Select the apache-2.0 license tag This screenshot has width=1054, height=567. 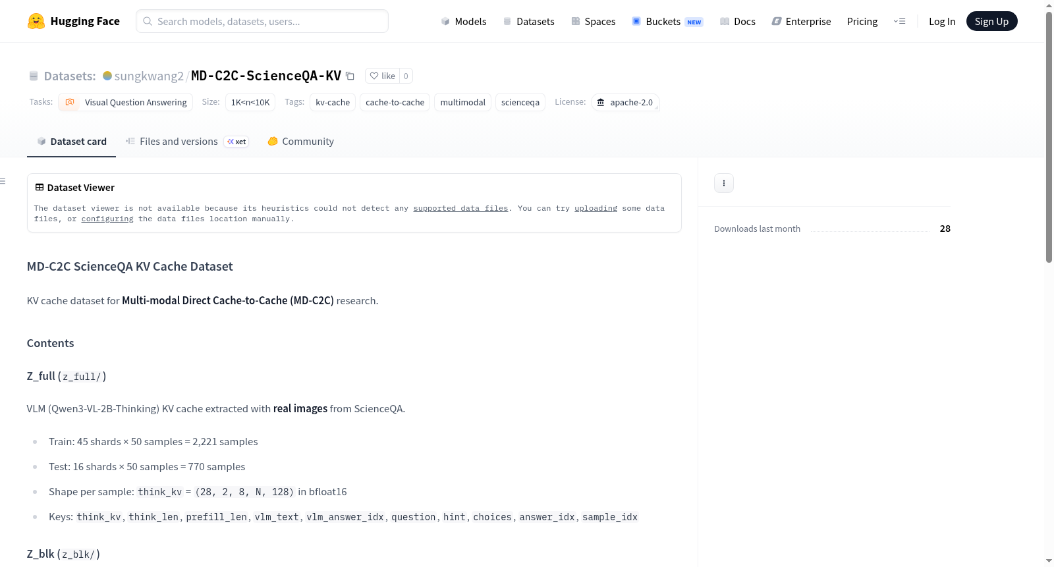[625, 102]
